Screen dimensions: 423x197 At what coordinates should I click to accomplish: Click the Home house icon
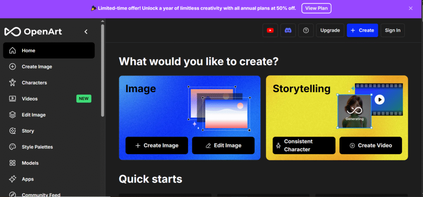[12, 50]
